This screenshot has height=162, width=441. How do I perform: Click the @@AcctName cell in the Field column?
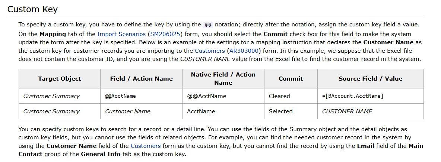point(141,96)
